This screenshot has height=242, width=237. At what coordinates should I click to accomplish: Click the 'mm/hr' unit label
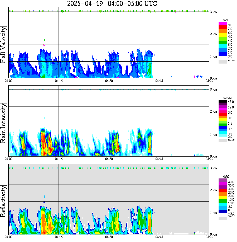click(x=228, y=98)
